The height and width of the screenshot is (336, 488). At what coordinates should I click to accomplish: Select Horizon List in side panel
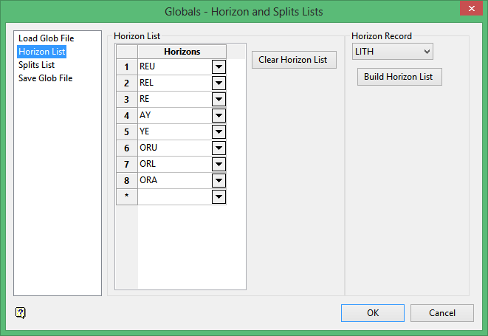(x=41, y=52)
